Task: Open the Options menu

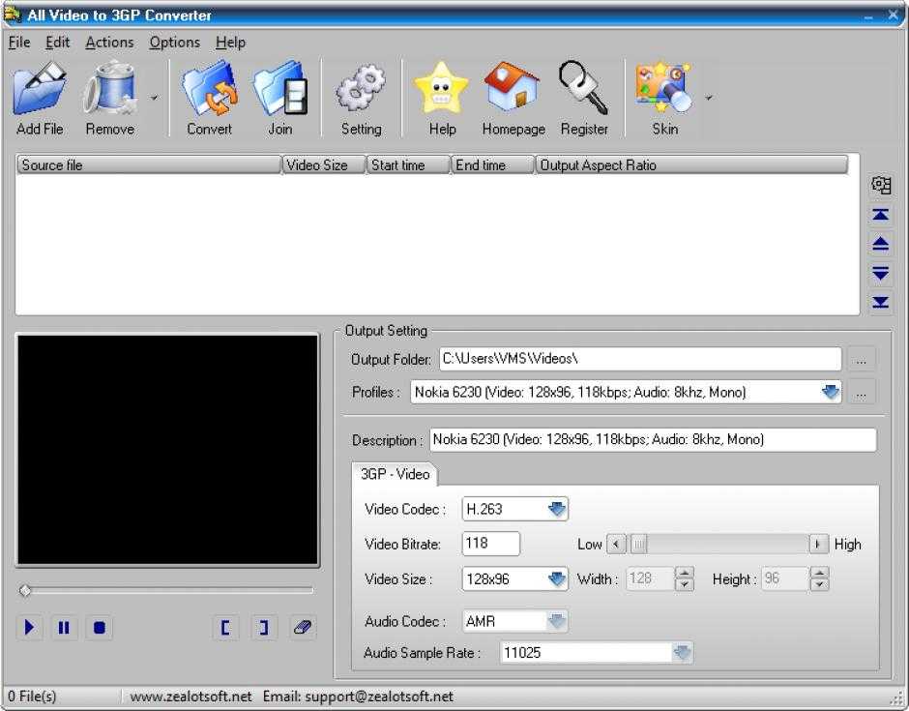Action: pos(174,43)
